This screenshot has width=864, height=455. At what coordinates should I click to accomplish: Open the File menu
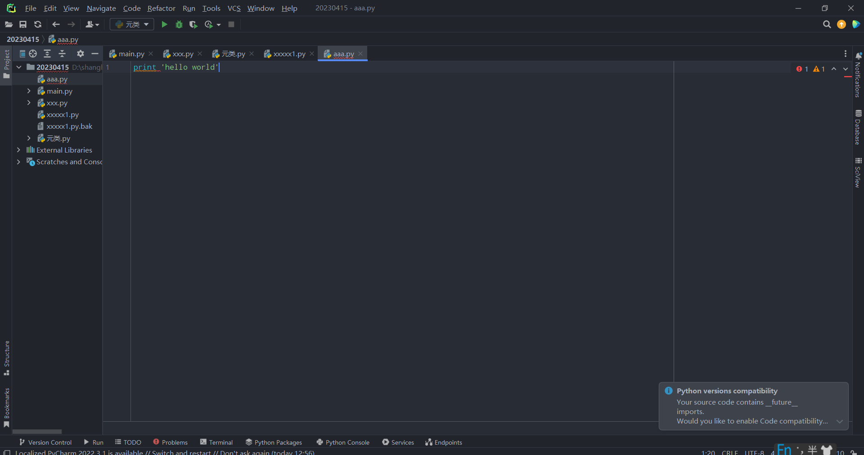31,8
